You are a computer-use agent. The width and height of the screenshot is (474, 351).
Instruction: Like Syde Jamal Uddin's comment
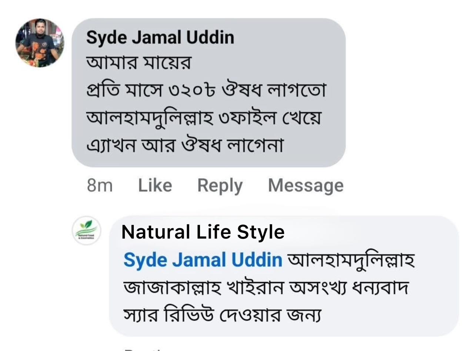155,185
